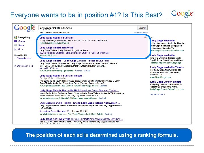Open Cheap Lady Gaga Tickets Nashville result
204x153 pixels.
click(80, 103)
